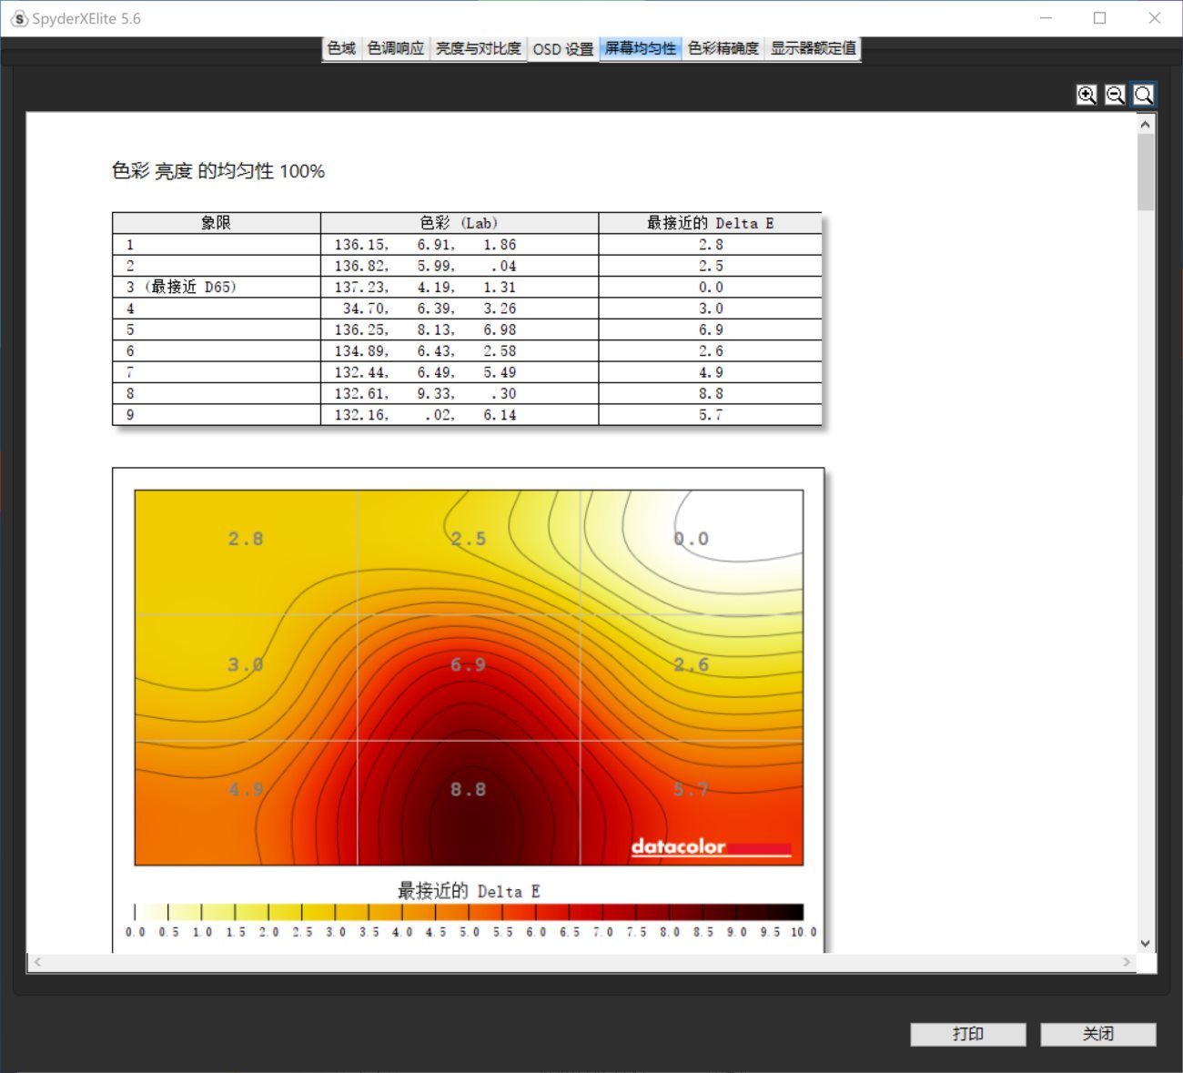This screenshot has width=1183, height=1073.
Task: Click Lab value 134.89, 6.43, 2.58
Action: click(425, 351)
